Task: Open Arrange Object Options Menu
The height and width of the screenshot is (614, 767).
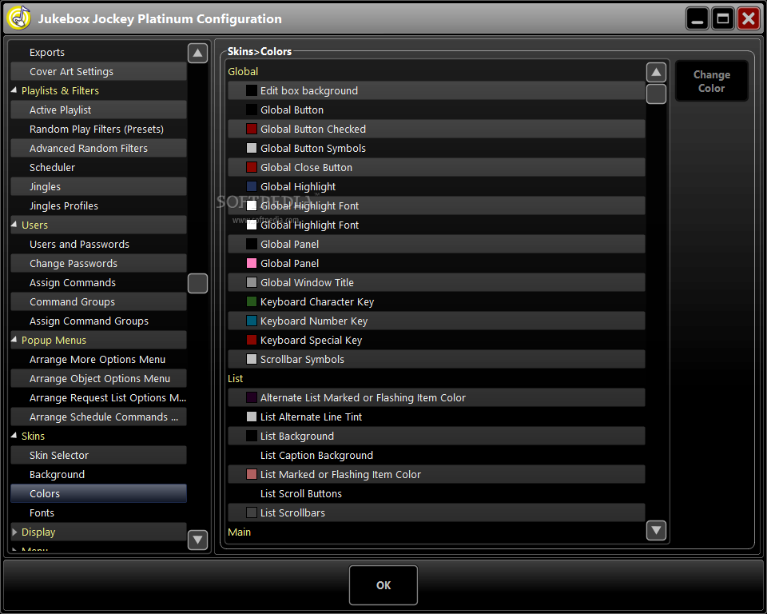Action: (98, 378)
